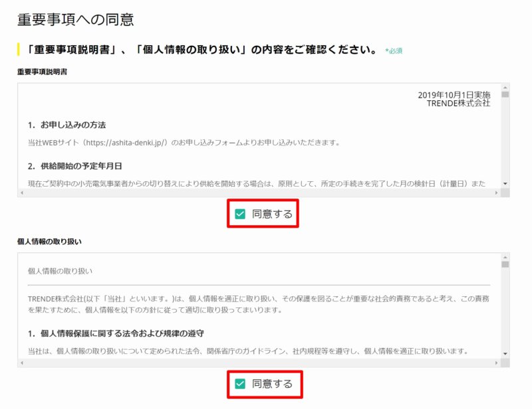Click 同意する label below the privacy policy box
532x409 pixels.
272,384
